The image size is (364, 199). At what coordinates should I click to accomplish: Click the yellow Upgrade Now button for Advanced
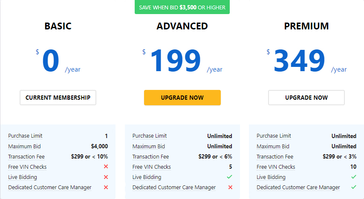coord(182,98)
